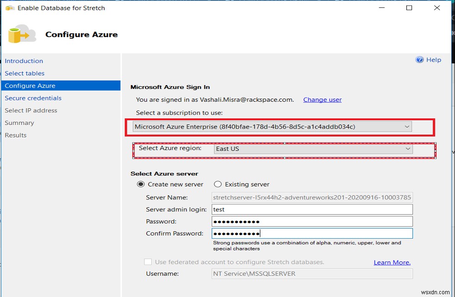The height and width of the screenshot is (297, 455).
Task: Click the Confirm Password field
Action: click(312, 234)
